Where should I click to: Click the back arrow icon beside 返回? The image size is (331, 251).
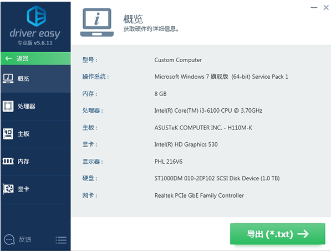(9, 58)
